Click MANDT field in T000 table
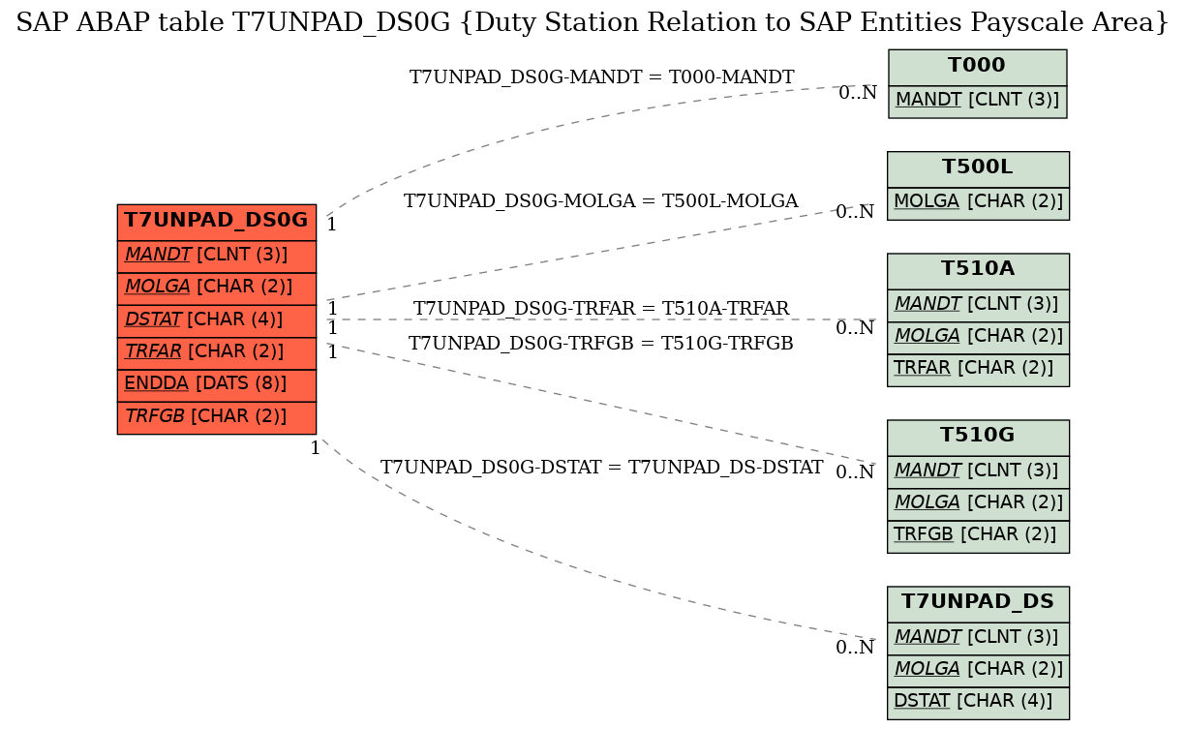Viewport: 1186px width, 729px height. 978,101
